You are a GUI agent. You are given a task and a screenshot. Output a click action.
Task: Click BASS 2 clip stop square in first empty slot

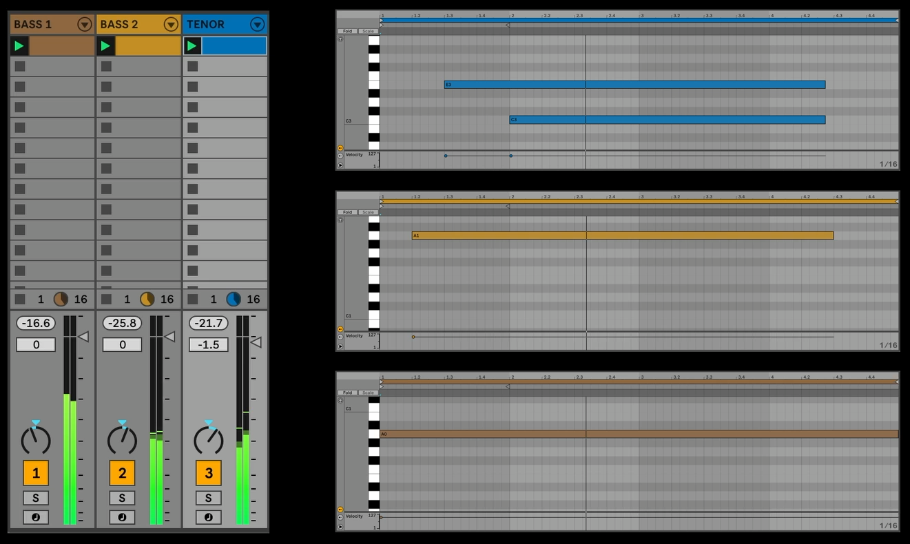(106, 67)
